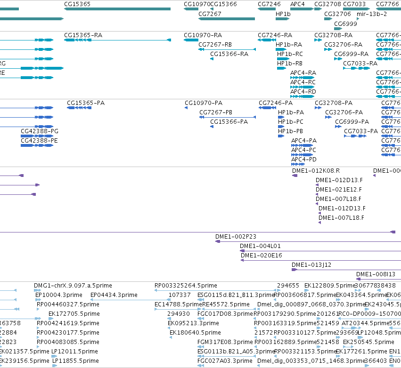Select the APC4-PA label
The height and width of the screenshot is (368, 401).
(x=304, y=141)
